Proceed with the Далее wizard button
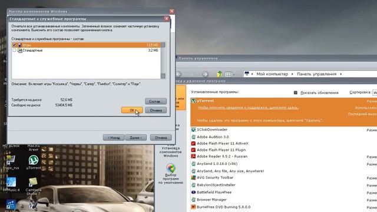 [x=136, y=137]
